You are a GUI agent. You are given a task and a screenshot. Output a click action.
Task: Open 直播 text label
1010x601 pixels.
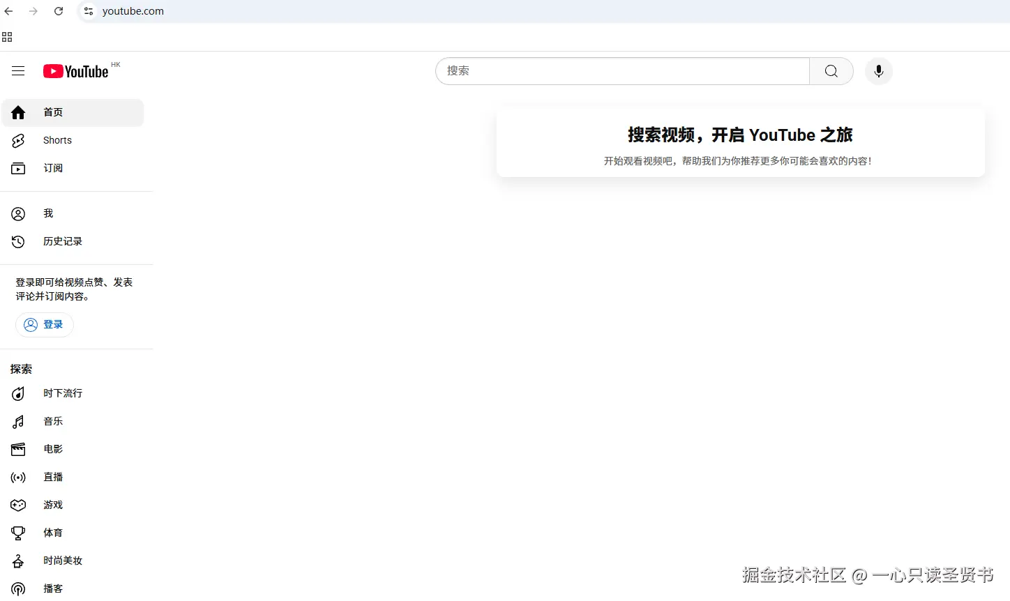pyautogui.click(x=53, y=477)
